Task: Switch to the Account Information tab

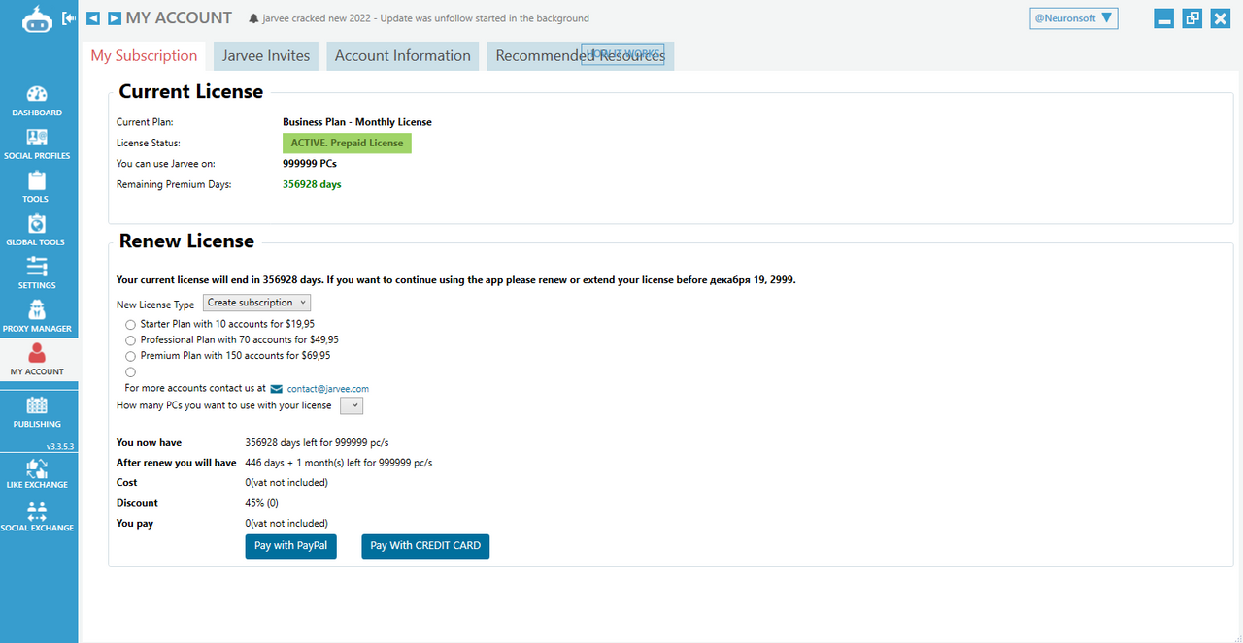Action: pyautogui.click(x=402, y=56)
